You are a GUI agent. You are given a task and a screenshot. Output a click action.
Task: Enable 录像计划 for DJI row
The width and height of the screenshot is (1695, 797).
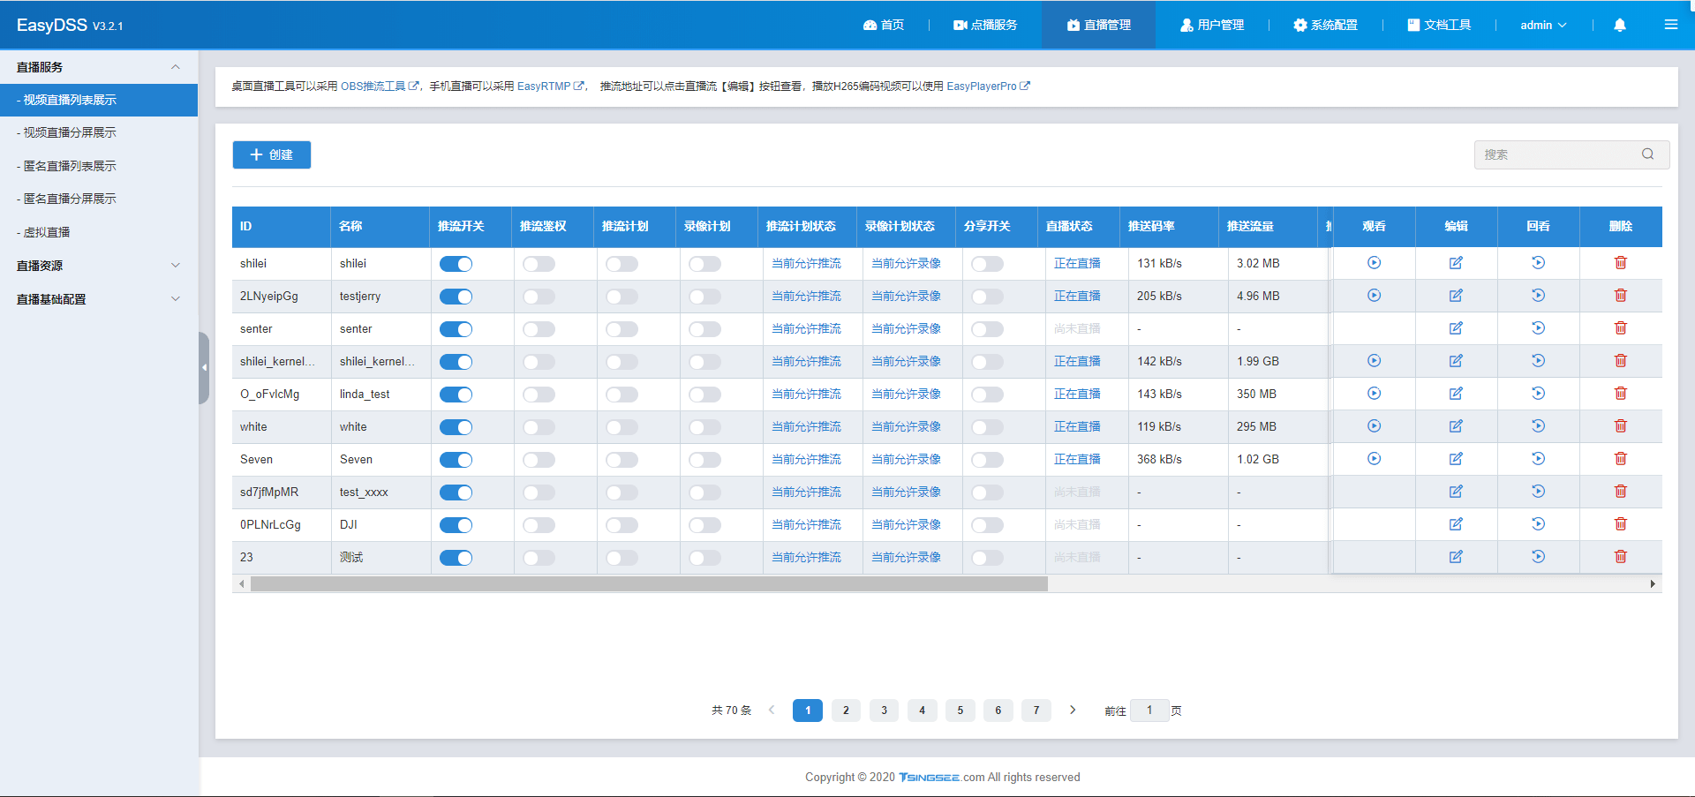coord(704,525)
